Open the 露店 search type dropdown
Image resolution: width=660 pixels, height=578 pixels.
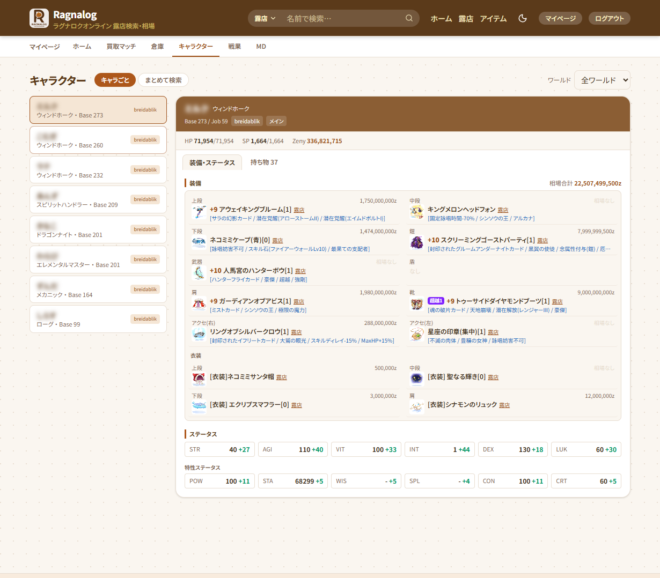tap(265, 18)
